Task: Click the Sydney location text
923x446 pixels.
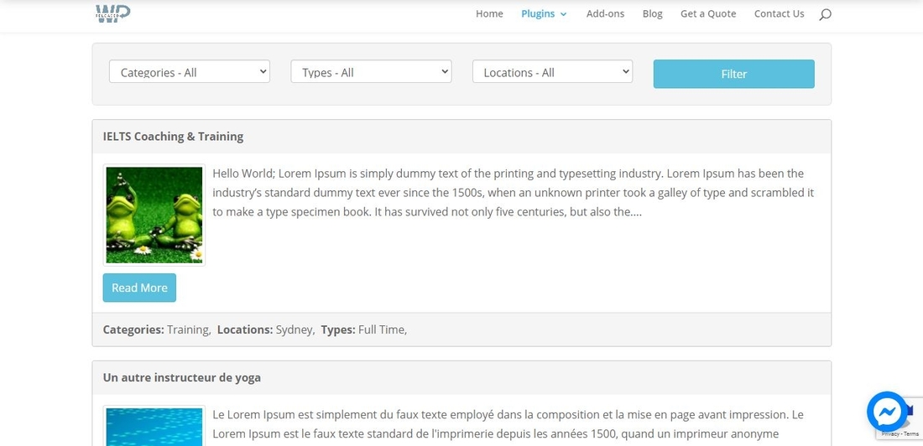Action: tap(294, 329)
